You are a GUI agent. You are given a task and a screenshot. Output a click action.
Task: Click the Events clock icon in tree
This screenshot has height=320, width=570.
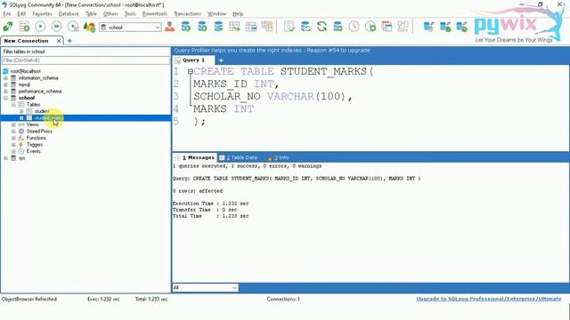point(21,151)
